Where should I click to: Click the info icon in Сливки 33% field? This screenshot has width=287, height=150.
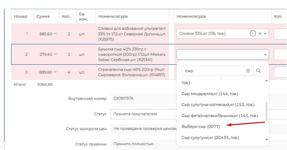253,34
